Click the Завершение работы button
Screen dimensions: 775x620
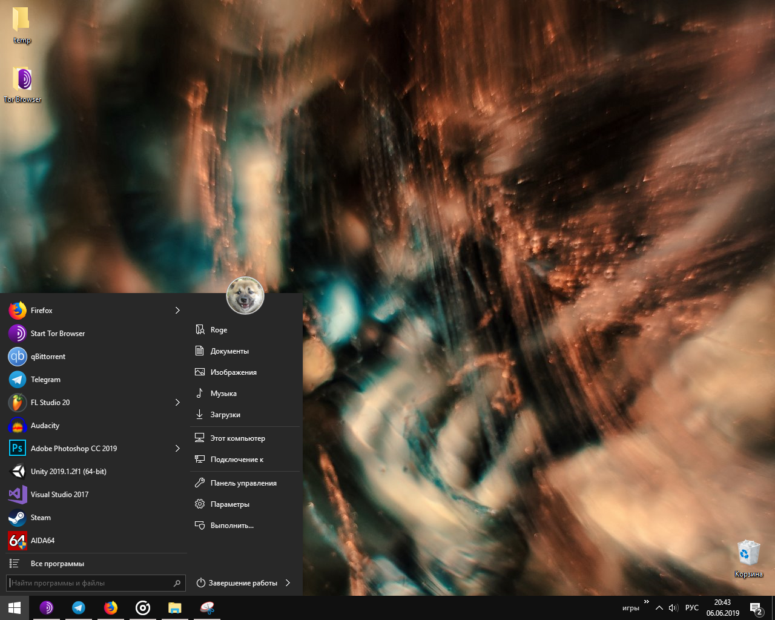(237, 583)
